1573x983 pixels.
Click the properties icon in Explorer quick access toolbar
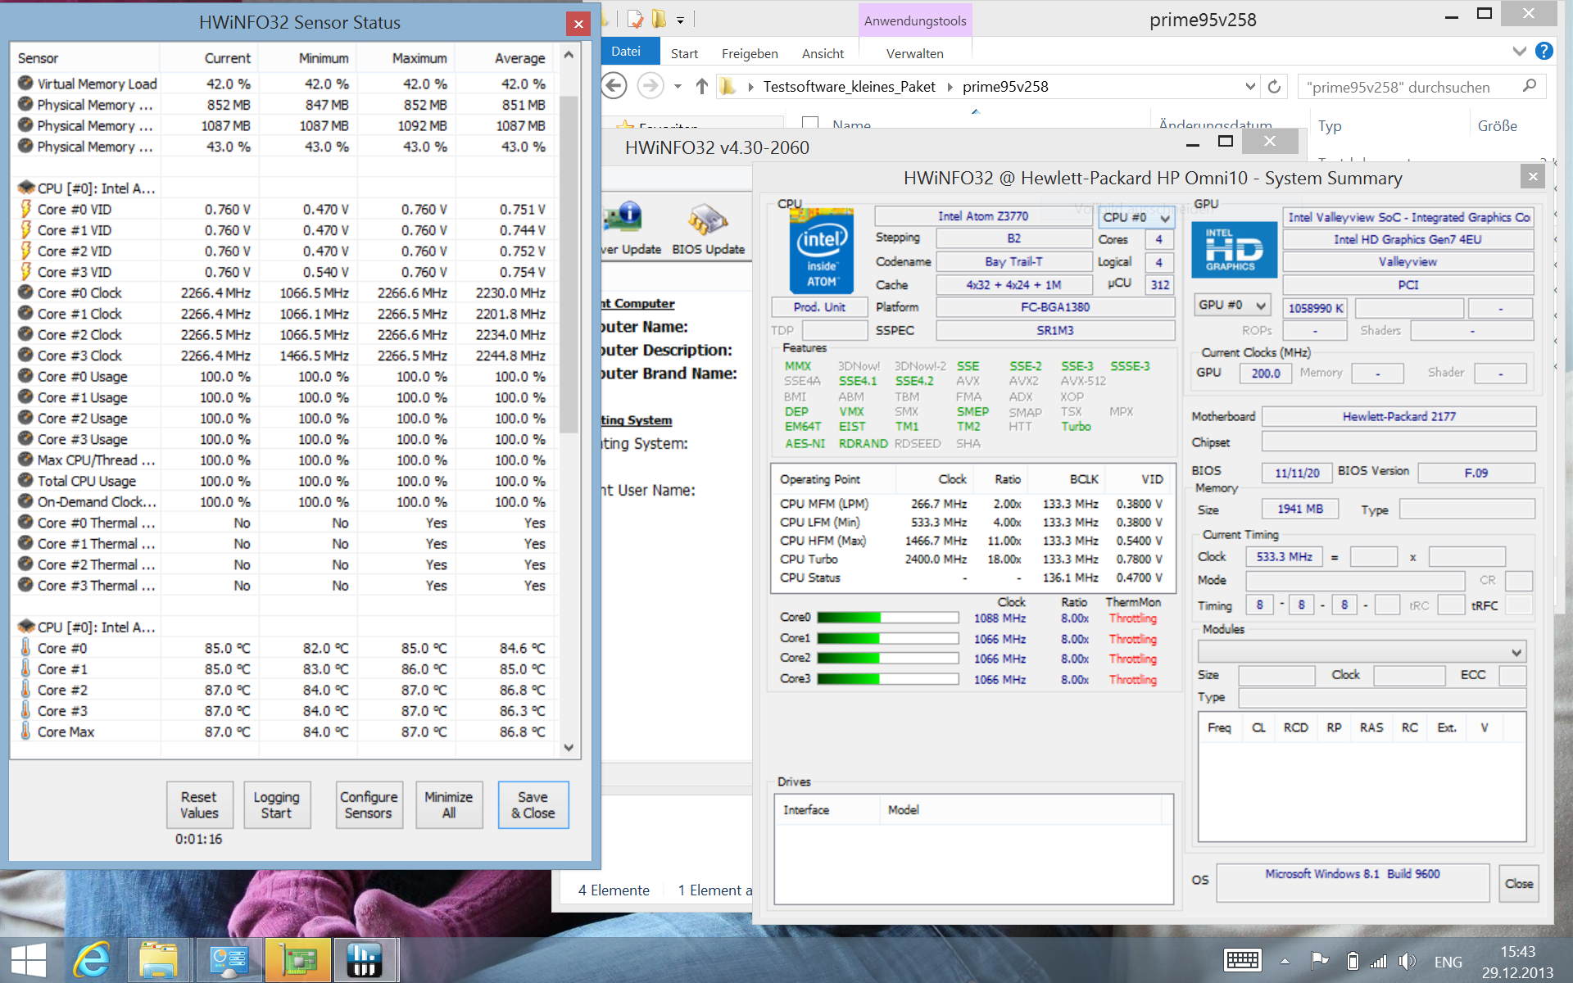click(634, 19)
